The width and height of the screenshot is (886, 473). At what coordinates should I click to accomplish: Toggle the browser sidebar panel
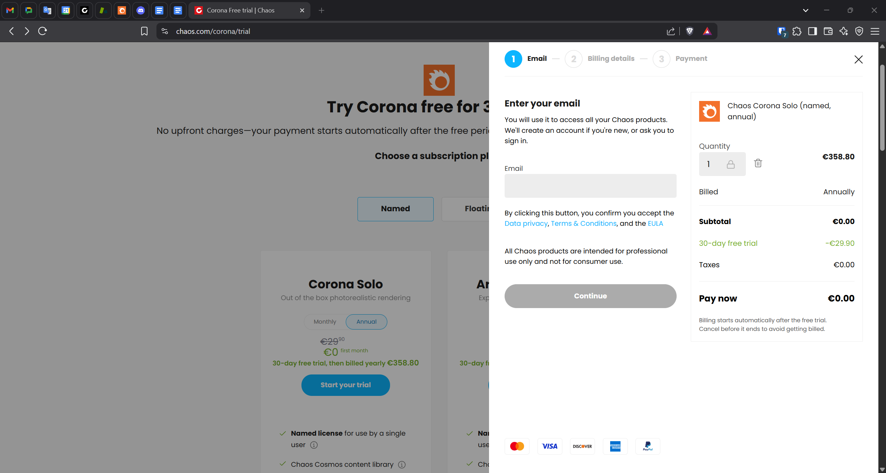[813, 31]
